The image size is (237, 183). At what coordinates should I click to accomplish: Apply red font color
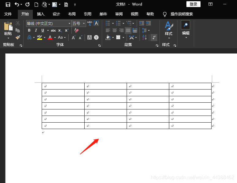pos(50,37)
